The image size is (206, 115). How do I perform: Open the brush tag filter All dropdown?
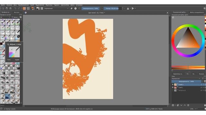[5, 17]
